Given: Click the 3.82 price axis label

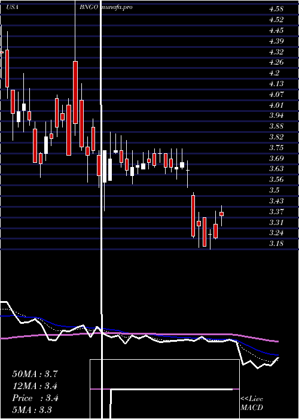Looking at the screenshot, I should coord(276,137).
